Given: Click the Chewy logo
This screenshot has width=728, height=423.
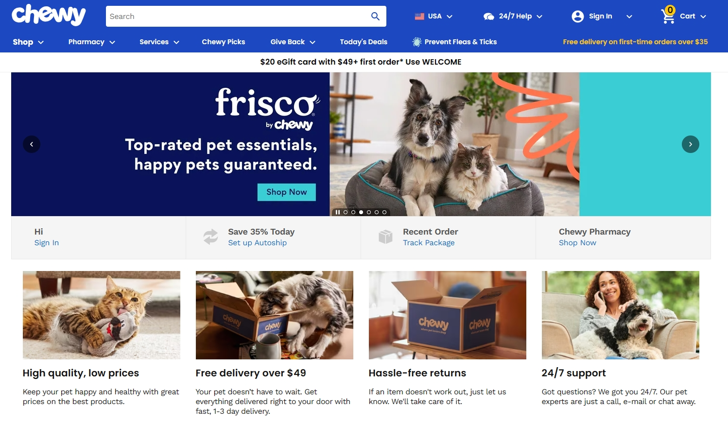Looking at the screenshot, I should (49, 15).
